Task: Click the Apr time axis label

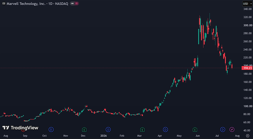Action: point(160,136)
